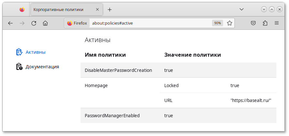Screen dimensions: 289x136
Task: Click the true value for DisableMasterPasswordCreation
Action: coord(169,70)
